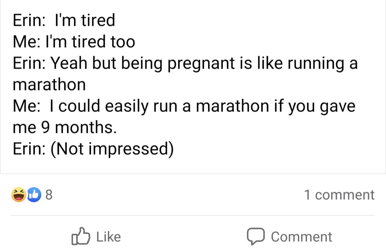Click the line reading 'Erin: I'm tired'
Screen dimensions: 386x252
click(64, 20)
